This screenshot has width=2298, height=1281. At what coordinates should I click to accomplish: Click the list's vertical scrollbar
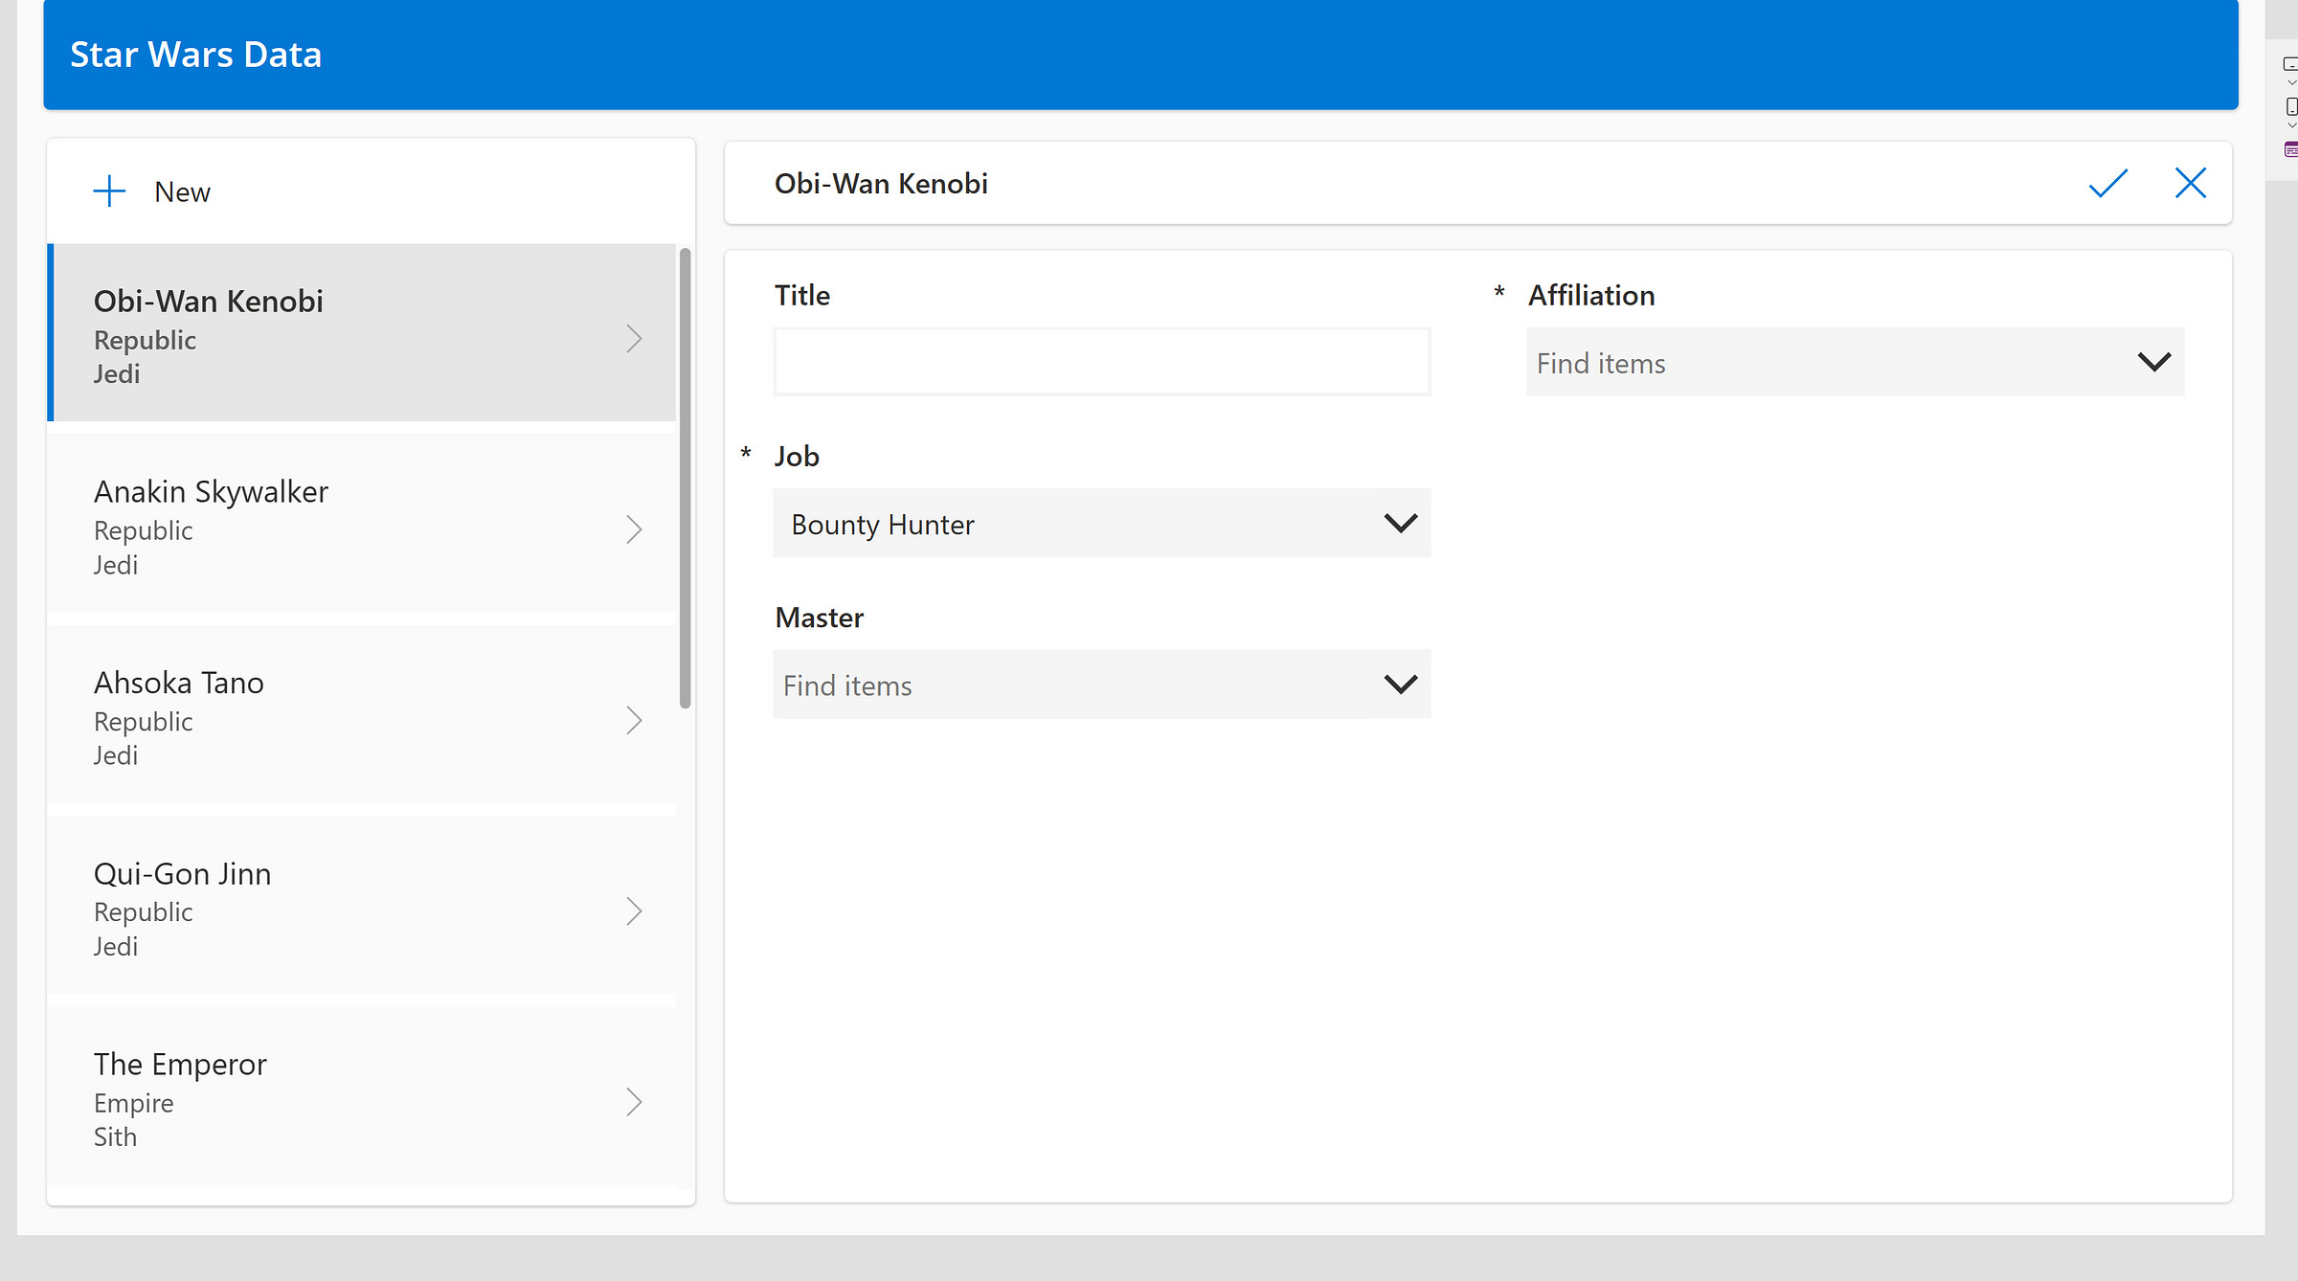(685, 479)
